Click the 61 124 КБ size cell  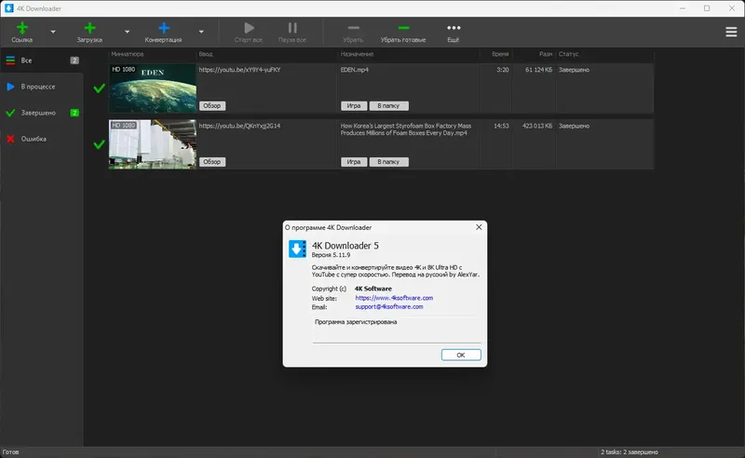[x=538, y=70]
